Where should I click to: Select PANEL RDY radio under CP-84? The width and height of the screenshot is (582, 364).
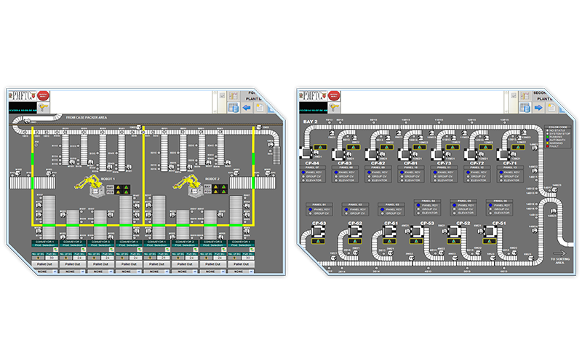coord(303,173)
